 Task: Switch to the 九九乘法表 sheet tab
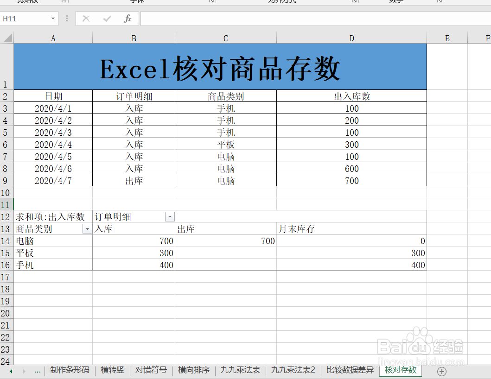240,370
